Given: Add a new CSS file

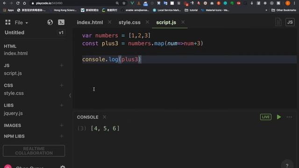Looking at the screenshot, I should click(62, 85).
